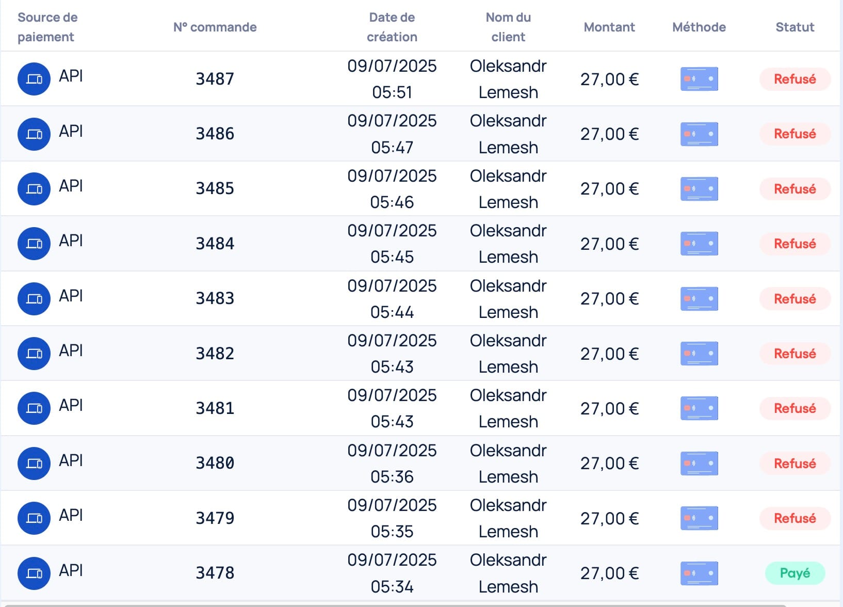
Task: Click Oleksandr Lemesh in order 3487 row
Action: click(508, 79)
